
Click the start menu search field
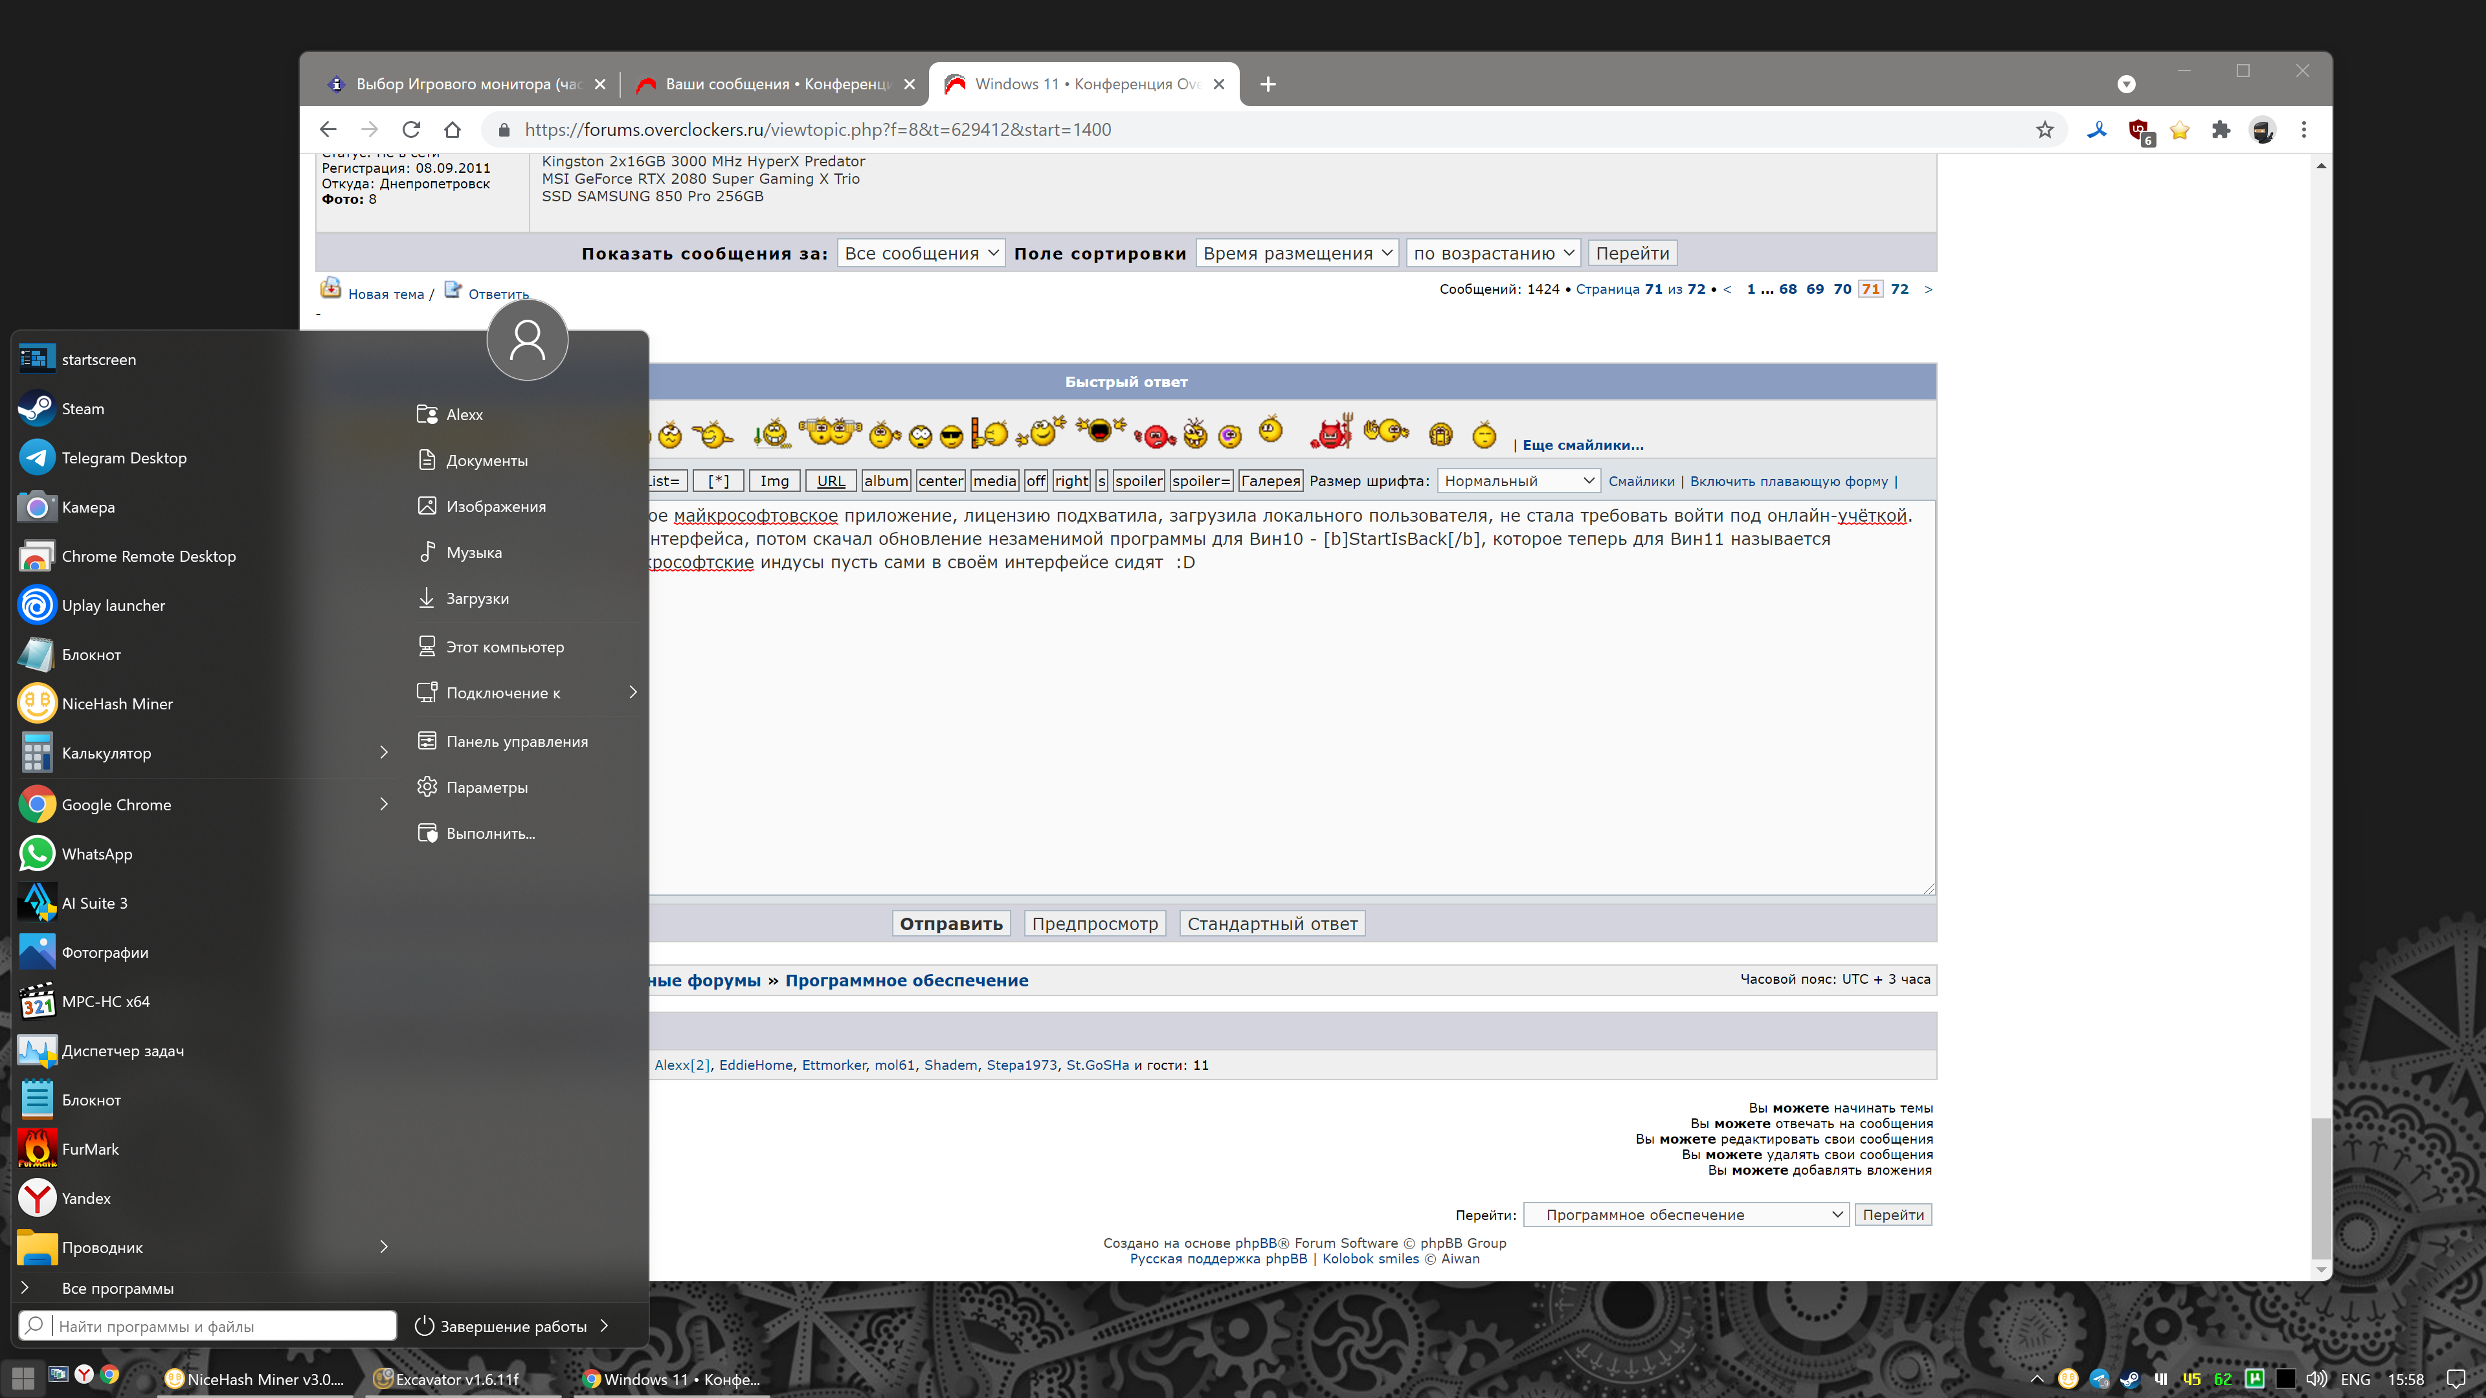(x=222, y=1326)
